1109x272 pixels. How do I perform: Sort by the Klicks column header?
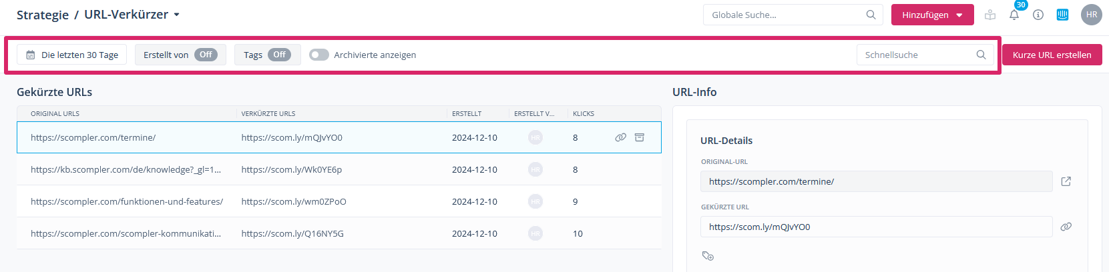(583, 113)
